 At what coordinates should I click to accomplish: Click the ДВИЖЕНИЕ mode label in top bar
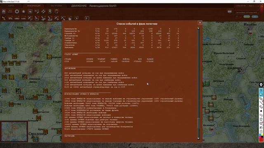(x=79, y=6)
